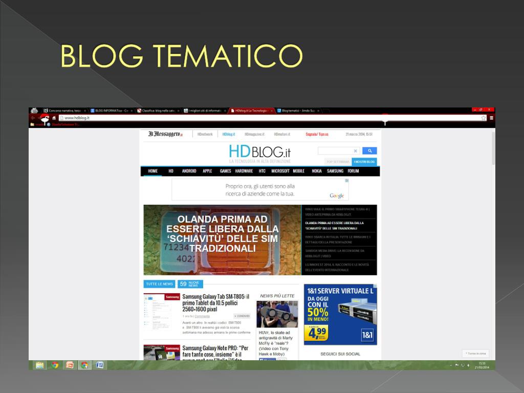Open the HTC navigation item

(262, 171)
